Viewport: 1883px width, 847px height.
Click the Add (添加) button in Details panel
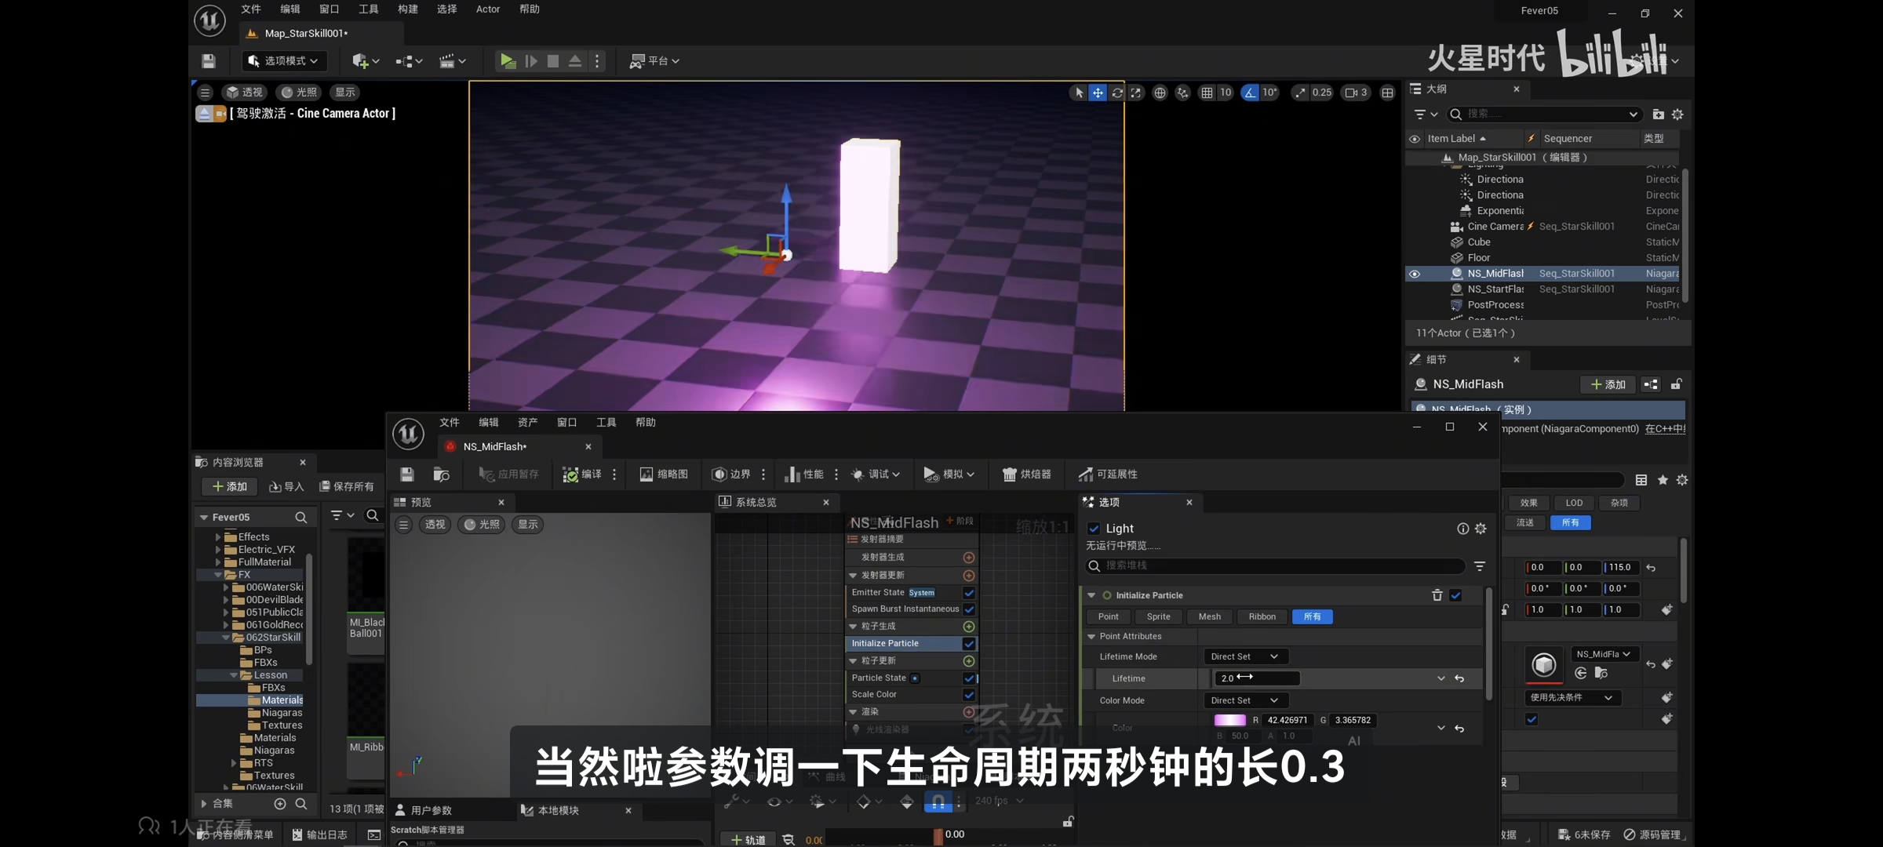[1608, 384]
